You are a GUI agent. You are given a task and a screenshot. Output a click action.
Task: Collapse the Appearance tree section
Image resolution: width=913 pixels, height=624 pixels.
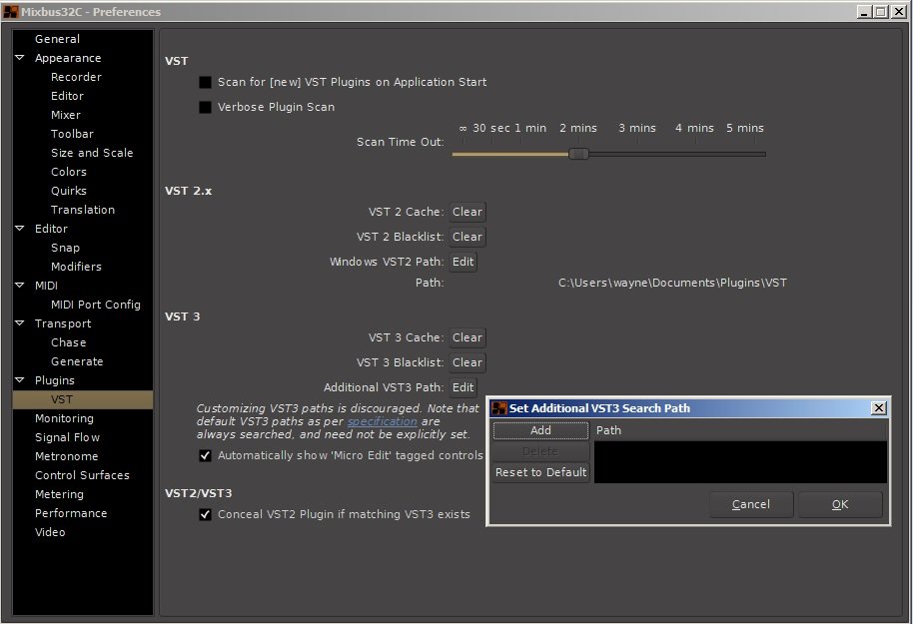pos(20,58)
